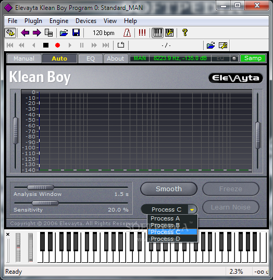Image resolution: width=273 pixels, height=280 pixels.
Task: Click the Elevayta logo
Action: (x=235, y=78)
